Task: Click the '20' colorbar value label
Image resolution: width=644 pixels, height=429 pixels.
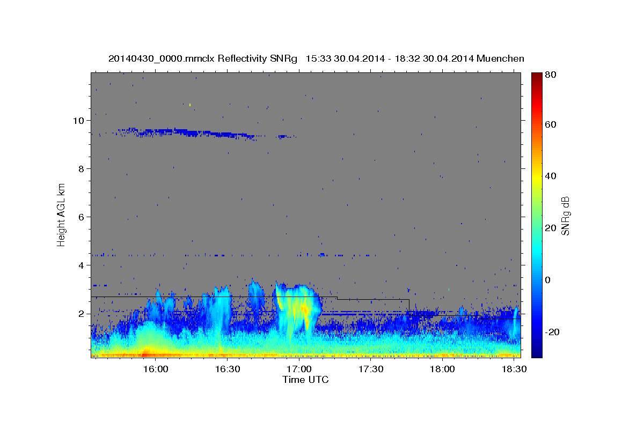Action: [x=551, y=228]
